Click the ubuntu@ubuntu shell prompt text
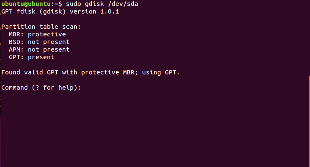 click(x=26, y=4)
